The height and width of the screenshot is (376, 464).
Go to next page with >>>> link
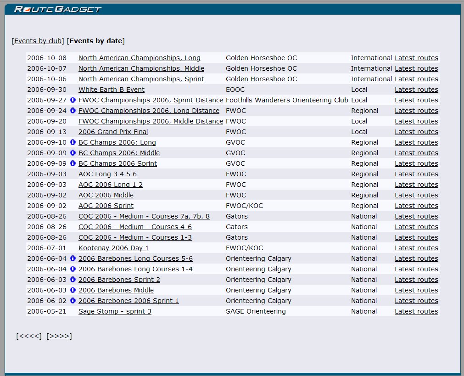(x=59, y=336)
